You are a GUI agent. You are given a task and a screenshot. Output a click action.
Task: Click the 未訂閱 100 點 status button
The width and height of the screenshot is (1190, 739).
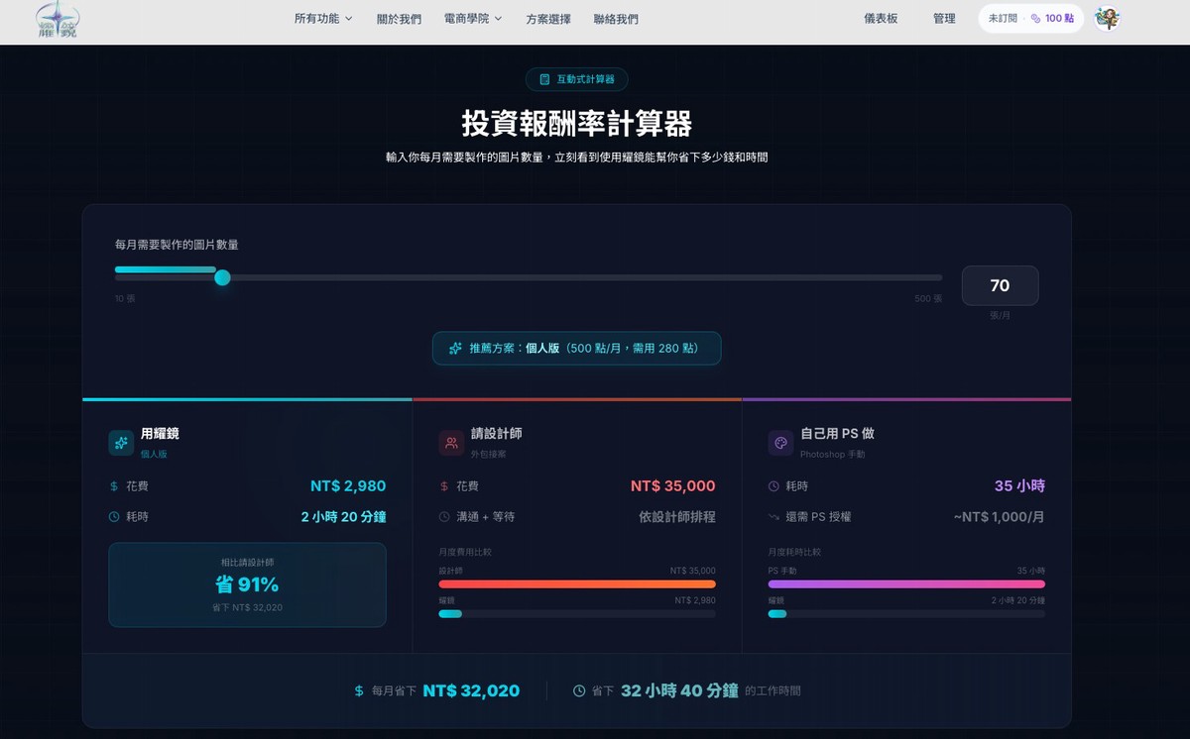[1030, 19]
